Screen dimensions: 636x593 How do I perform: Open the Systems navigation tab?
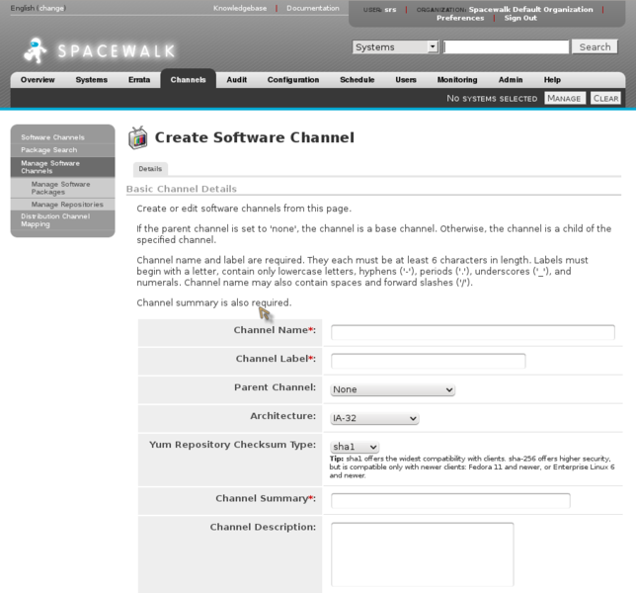(x=91, y=80)
